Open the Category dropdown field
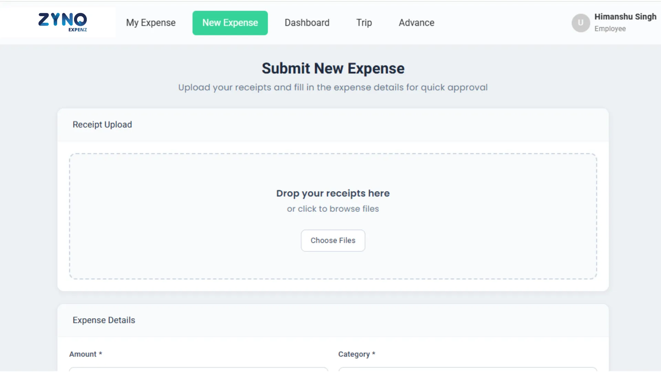The height and width of the screenshot is (372, 661). (467, 369)
